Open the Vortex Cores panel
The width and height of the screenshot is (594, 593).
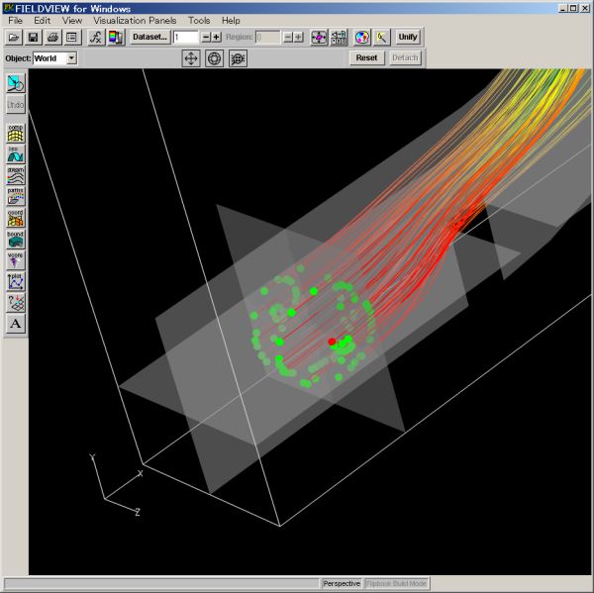[x=16, y=259]
